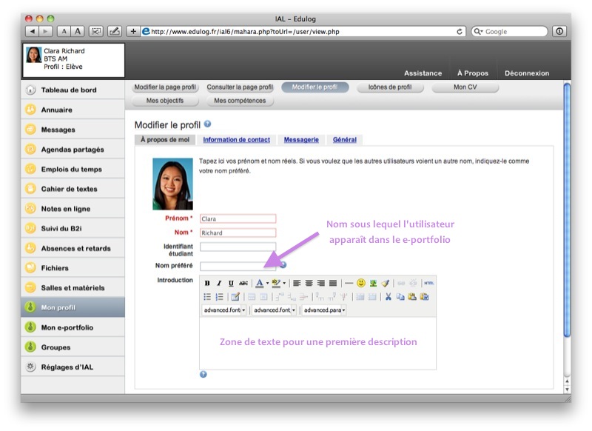Expand the highlight color dropdown arrow

click(285, 283)
